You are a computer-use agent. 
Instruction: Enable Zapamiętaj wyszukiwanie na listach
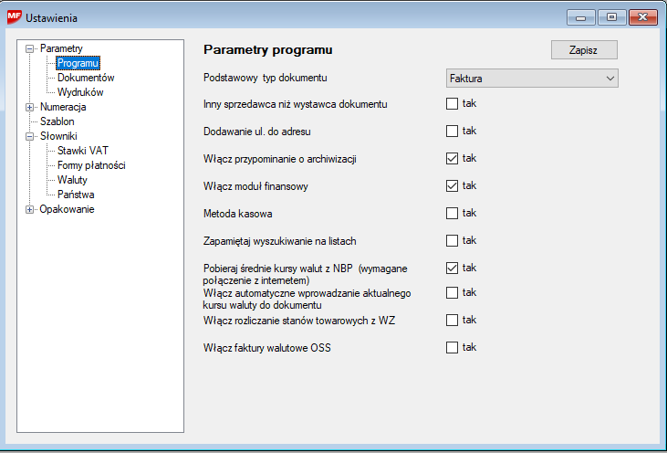(452, 241)
